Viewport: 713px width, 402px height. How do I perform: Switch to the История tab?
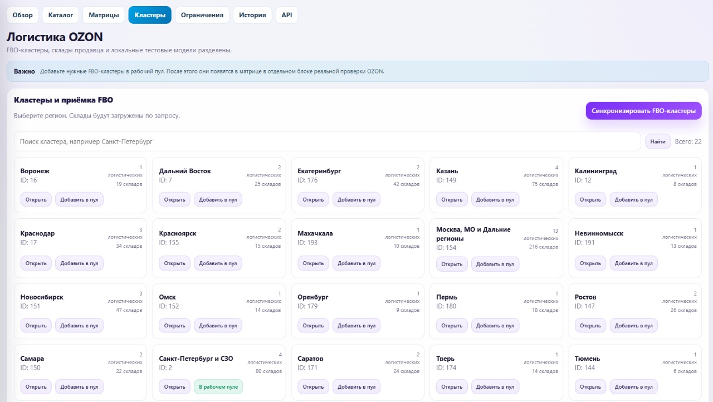coord(252,15)
